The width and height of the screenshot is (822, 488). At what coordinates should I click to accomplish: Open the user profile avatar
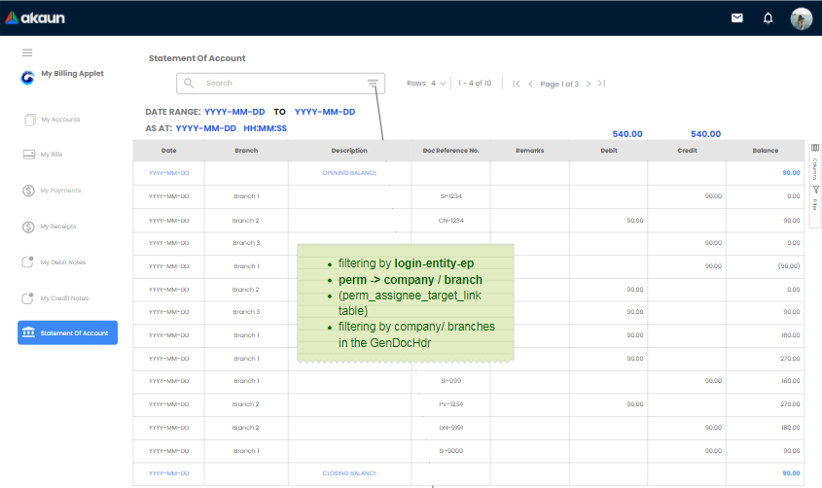coord(801,17)
